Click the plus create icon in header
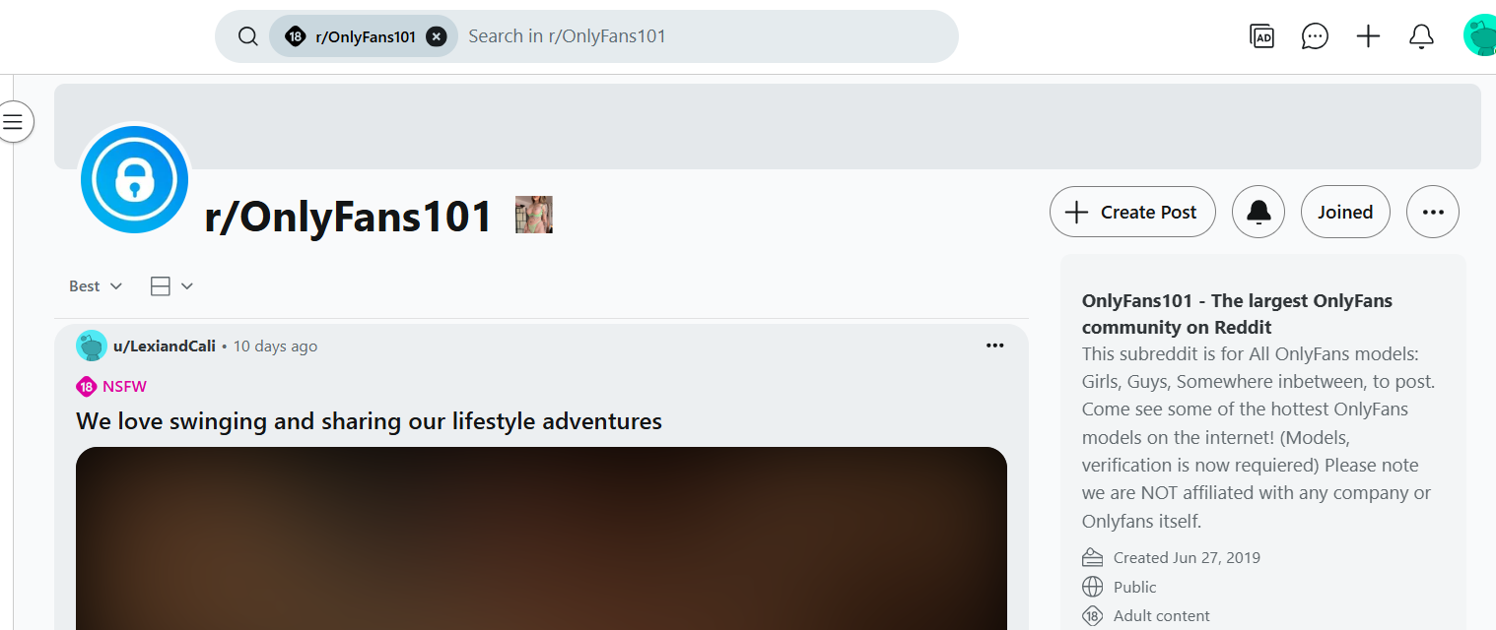Image resolution: width=1496 pixels, height=630 pixels. (x=1368, y=36)
